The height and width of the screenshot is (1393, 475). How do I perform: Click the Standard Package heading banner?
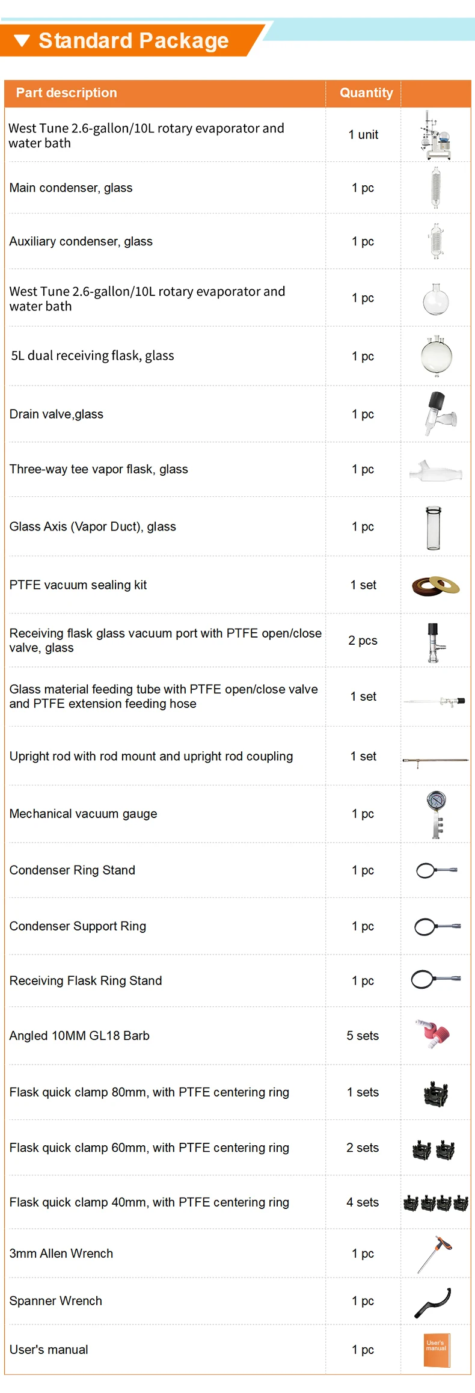[133, 41]
